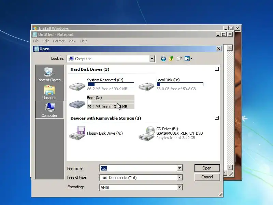Click the Boot (X:) capacity bar
Screen dimensions: 273x205
[x=111, y=102]
